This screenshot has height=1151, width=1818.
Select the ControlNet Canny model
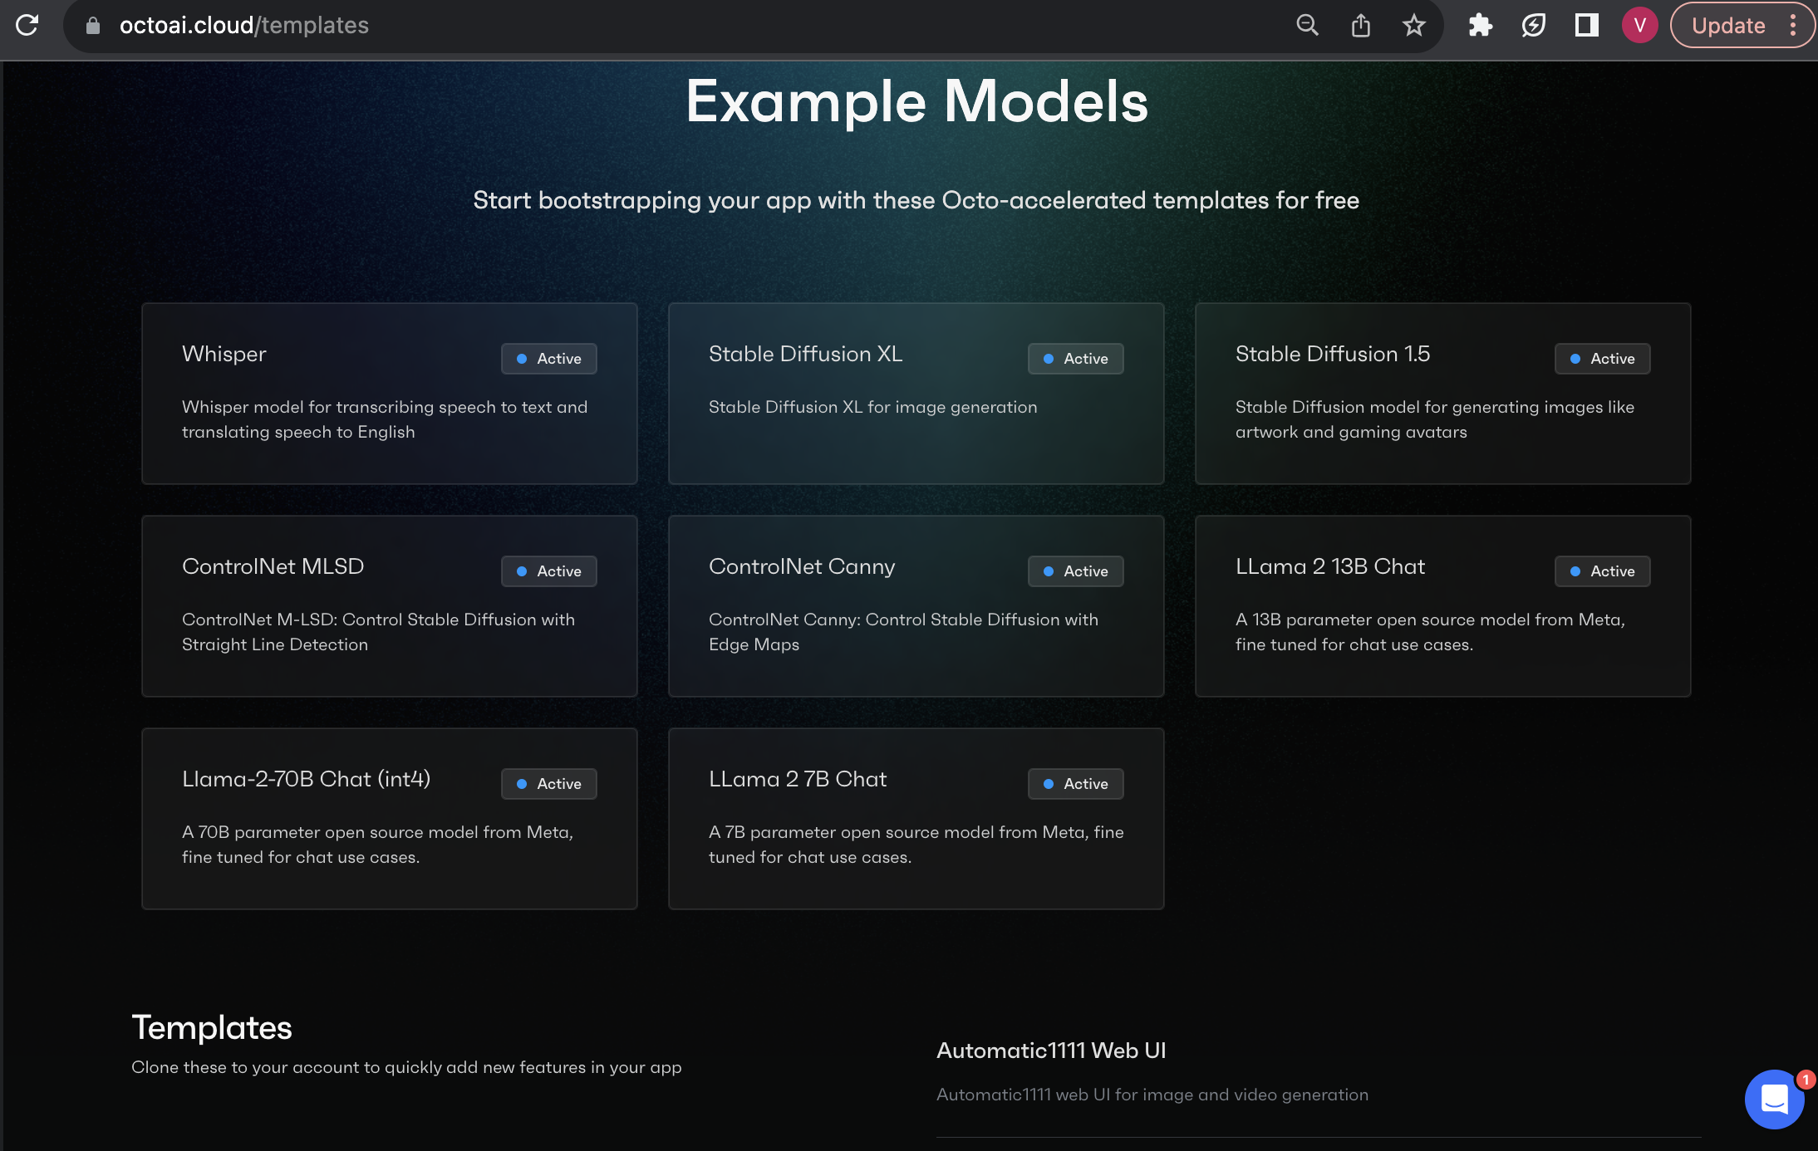[916, 606]
